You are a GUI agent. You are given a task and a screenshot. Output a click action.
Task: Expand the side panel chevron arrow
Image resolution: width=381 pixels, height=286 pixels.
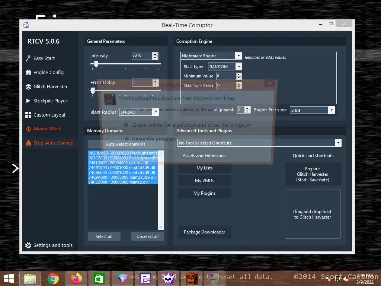coord(15,168)
